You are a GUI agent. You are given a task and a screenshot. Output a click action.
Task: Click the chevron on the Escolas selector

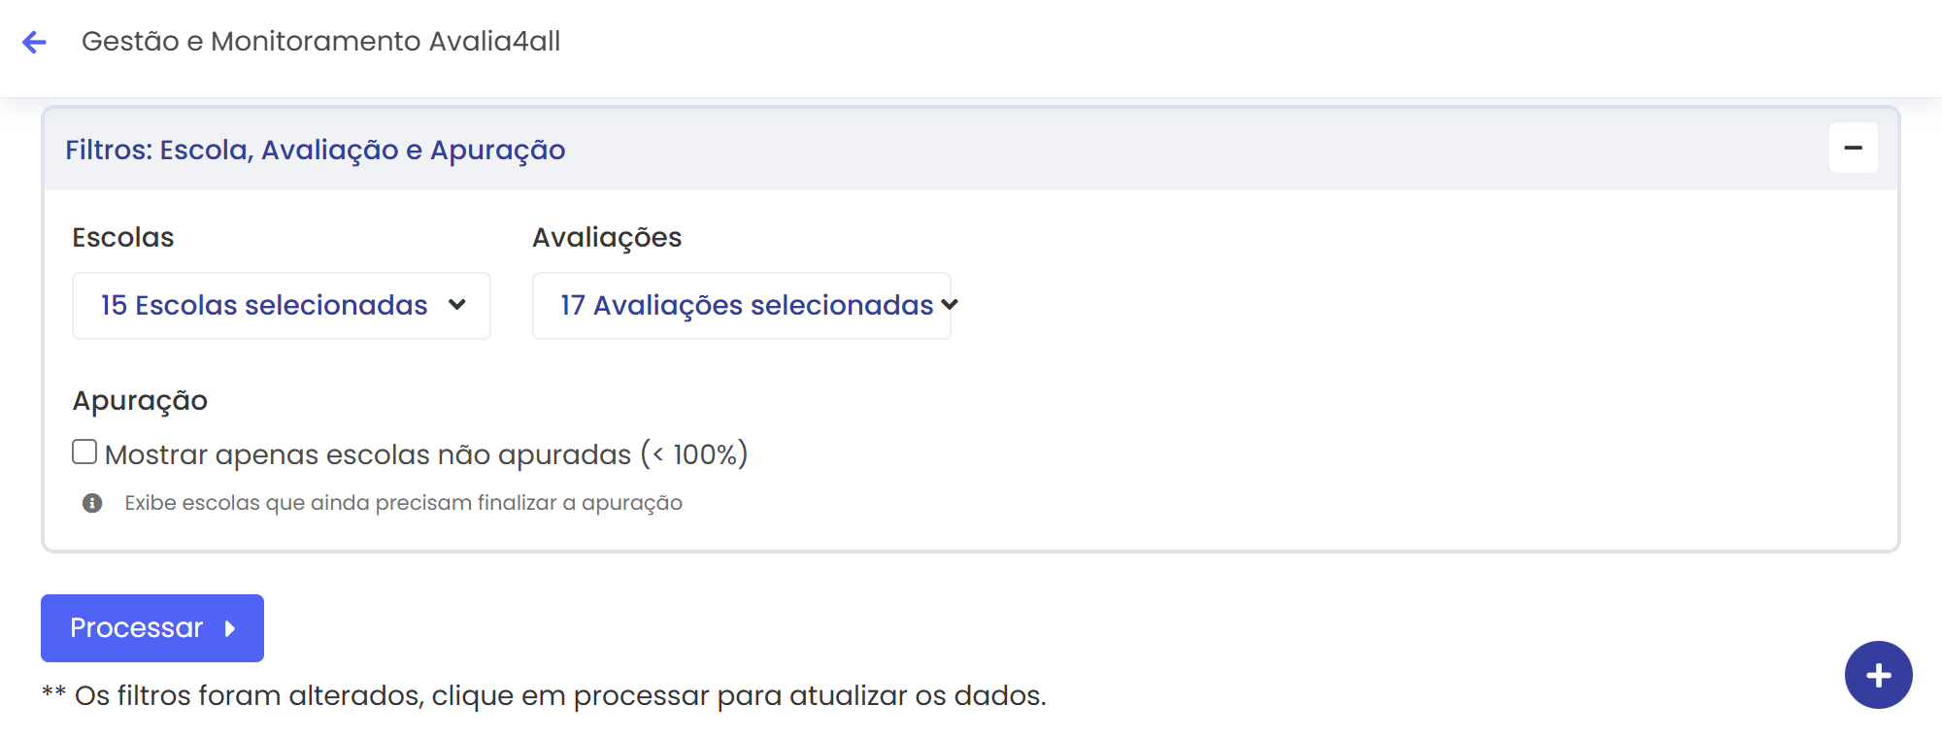click(x=458, y=306)
